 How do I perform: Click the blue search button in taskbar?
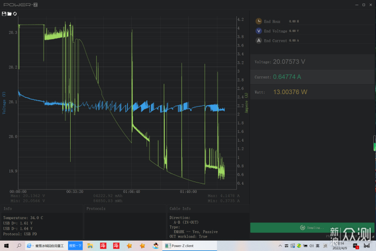(x=76, y=246)
